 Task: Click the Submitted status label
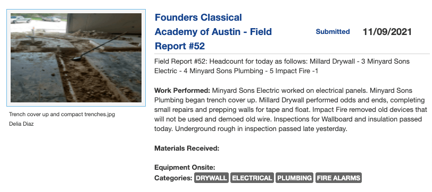(333, 32)
